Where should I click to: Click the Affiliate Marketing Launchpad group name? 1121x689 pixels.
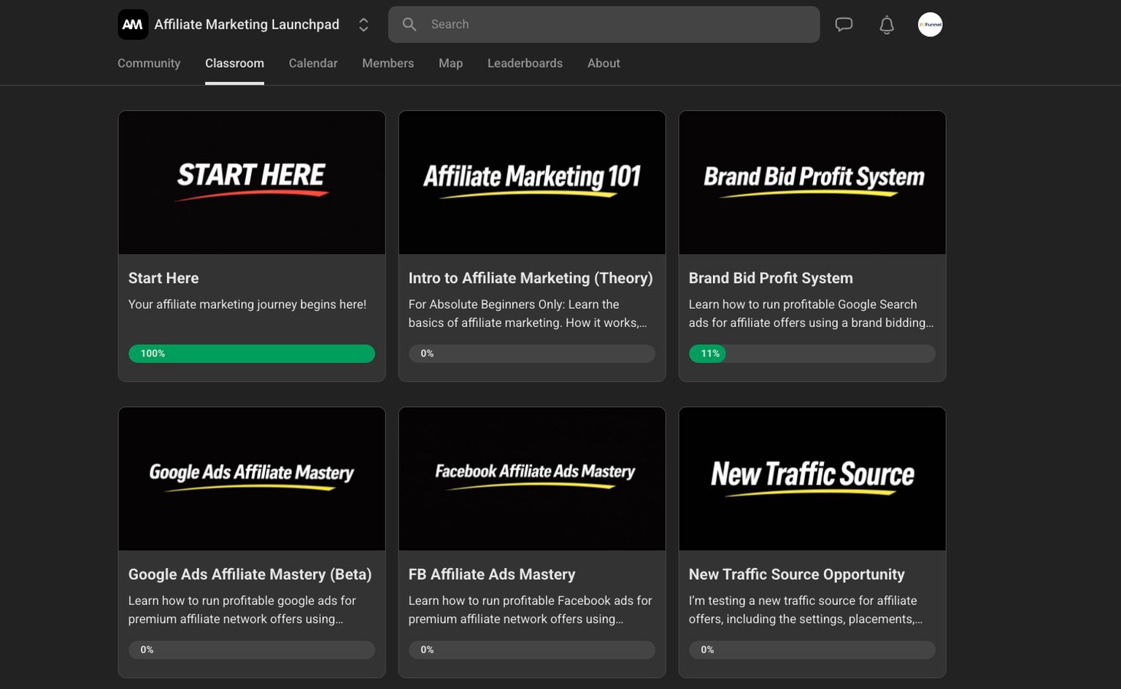coord(247,25)
